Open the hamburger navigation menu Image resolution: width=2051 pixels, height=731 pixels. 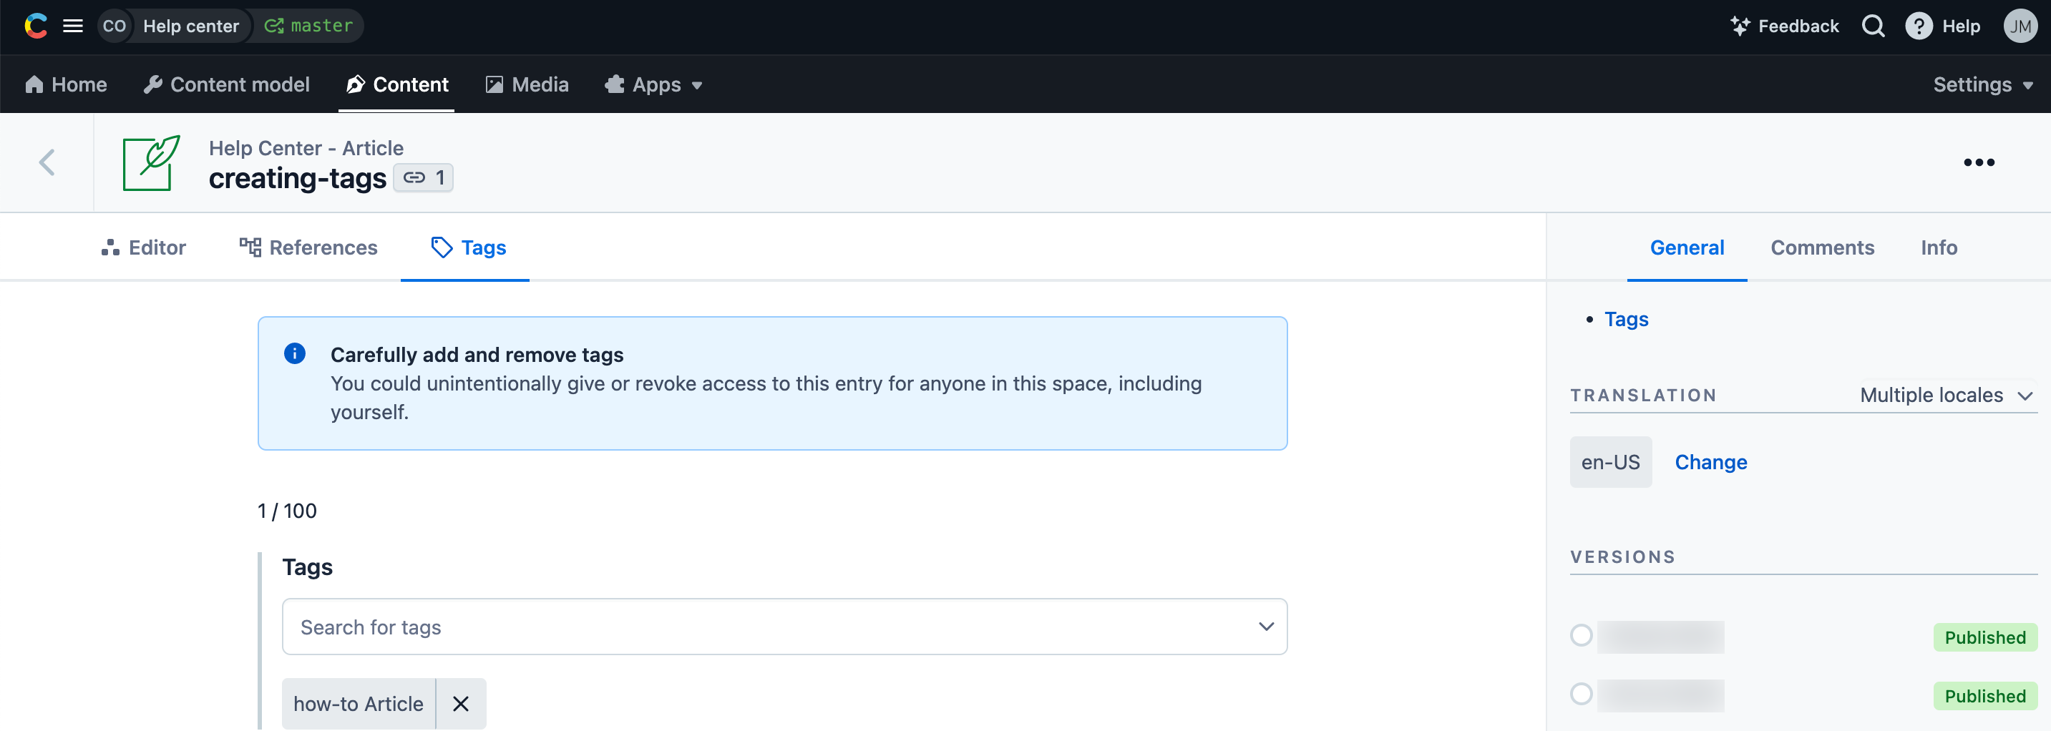pos(72,26)
